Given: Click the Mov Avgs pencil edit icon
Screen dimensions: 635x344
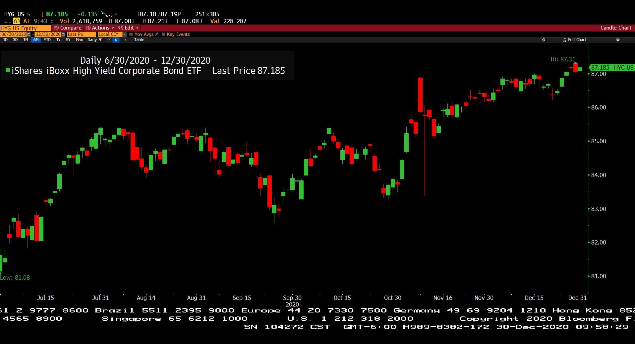Looking at the screenshot, I should (156, 34).
